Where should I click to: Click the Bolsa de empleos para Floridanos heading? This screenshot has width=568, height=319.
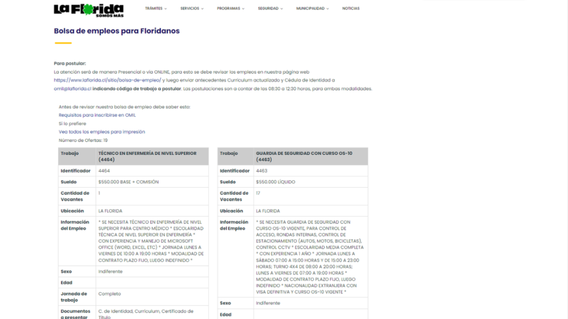coord(116,31)
